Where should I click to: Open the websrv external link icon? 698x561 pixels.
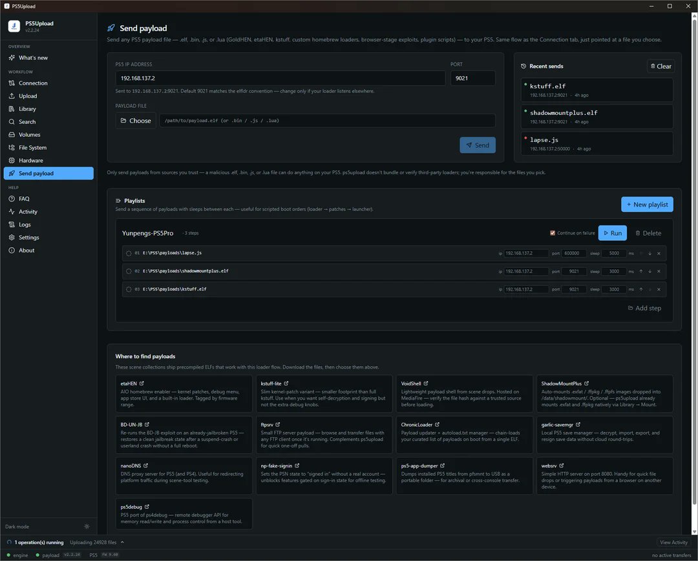[562, 465]
